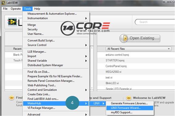Open Distributed System Manager
Screen dimensions: 175x116
(x=56, y=65)
